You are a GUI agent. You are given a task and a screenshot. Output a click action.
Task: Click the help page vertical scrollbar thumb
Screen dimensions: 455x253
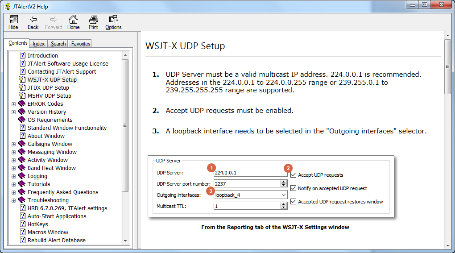tap(447, 66)
